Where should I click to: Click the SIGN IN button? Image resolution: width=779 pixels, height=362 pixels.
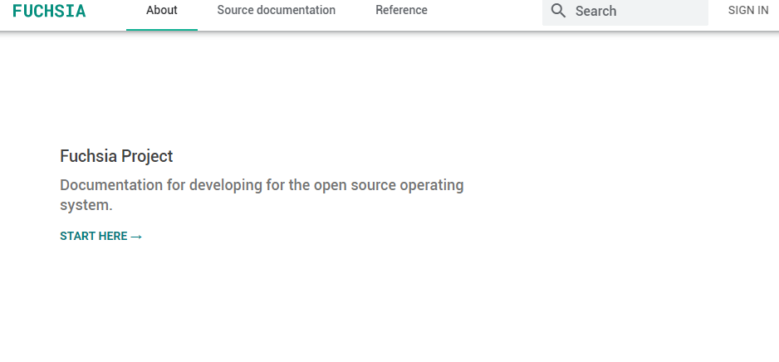[748, 11]
